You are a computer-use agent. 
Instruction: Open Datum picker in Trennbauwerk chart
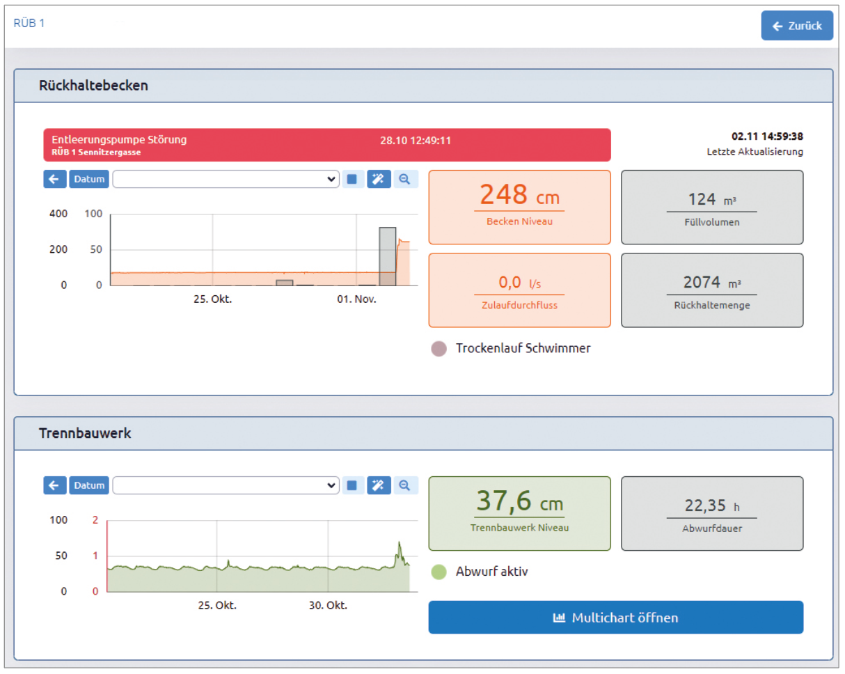tap(89, 485)
